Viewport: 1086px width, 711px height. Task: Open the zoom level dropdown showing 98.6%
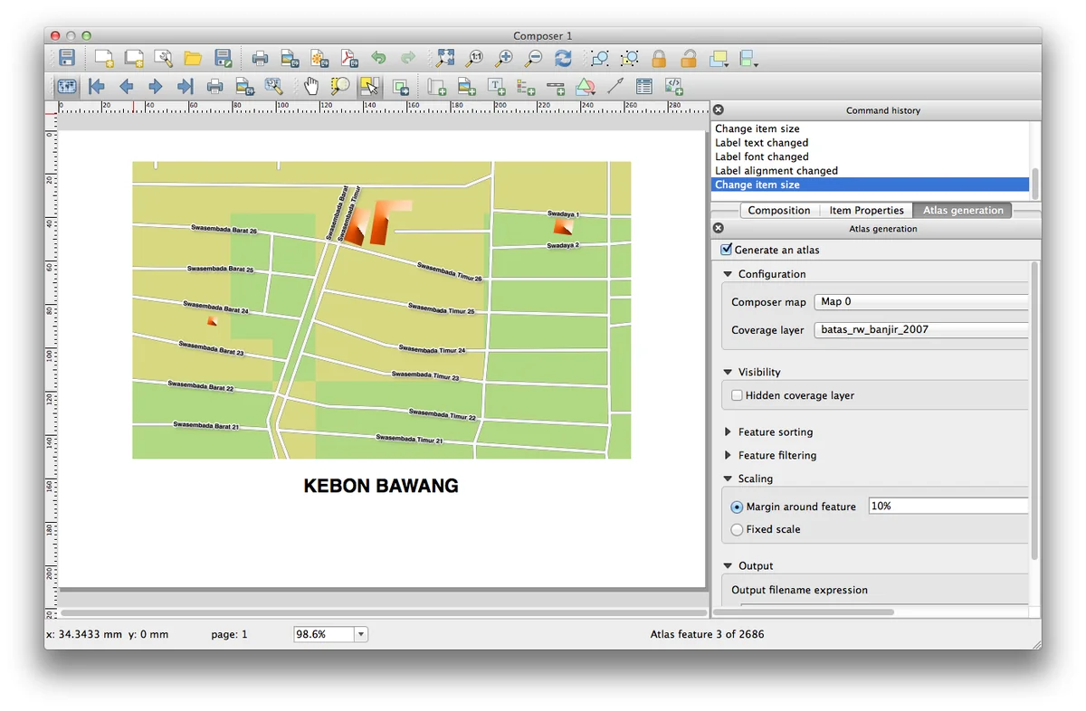[x=361, y=635]
